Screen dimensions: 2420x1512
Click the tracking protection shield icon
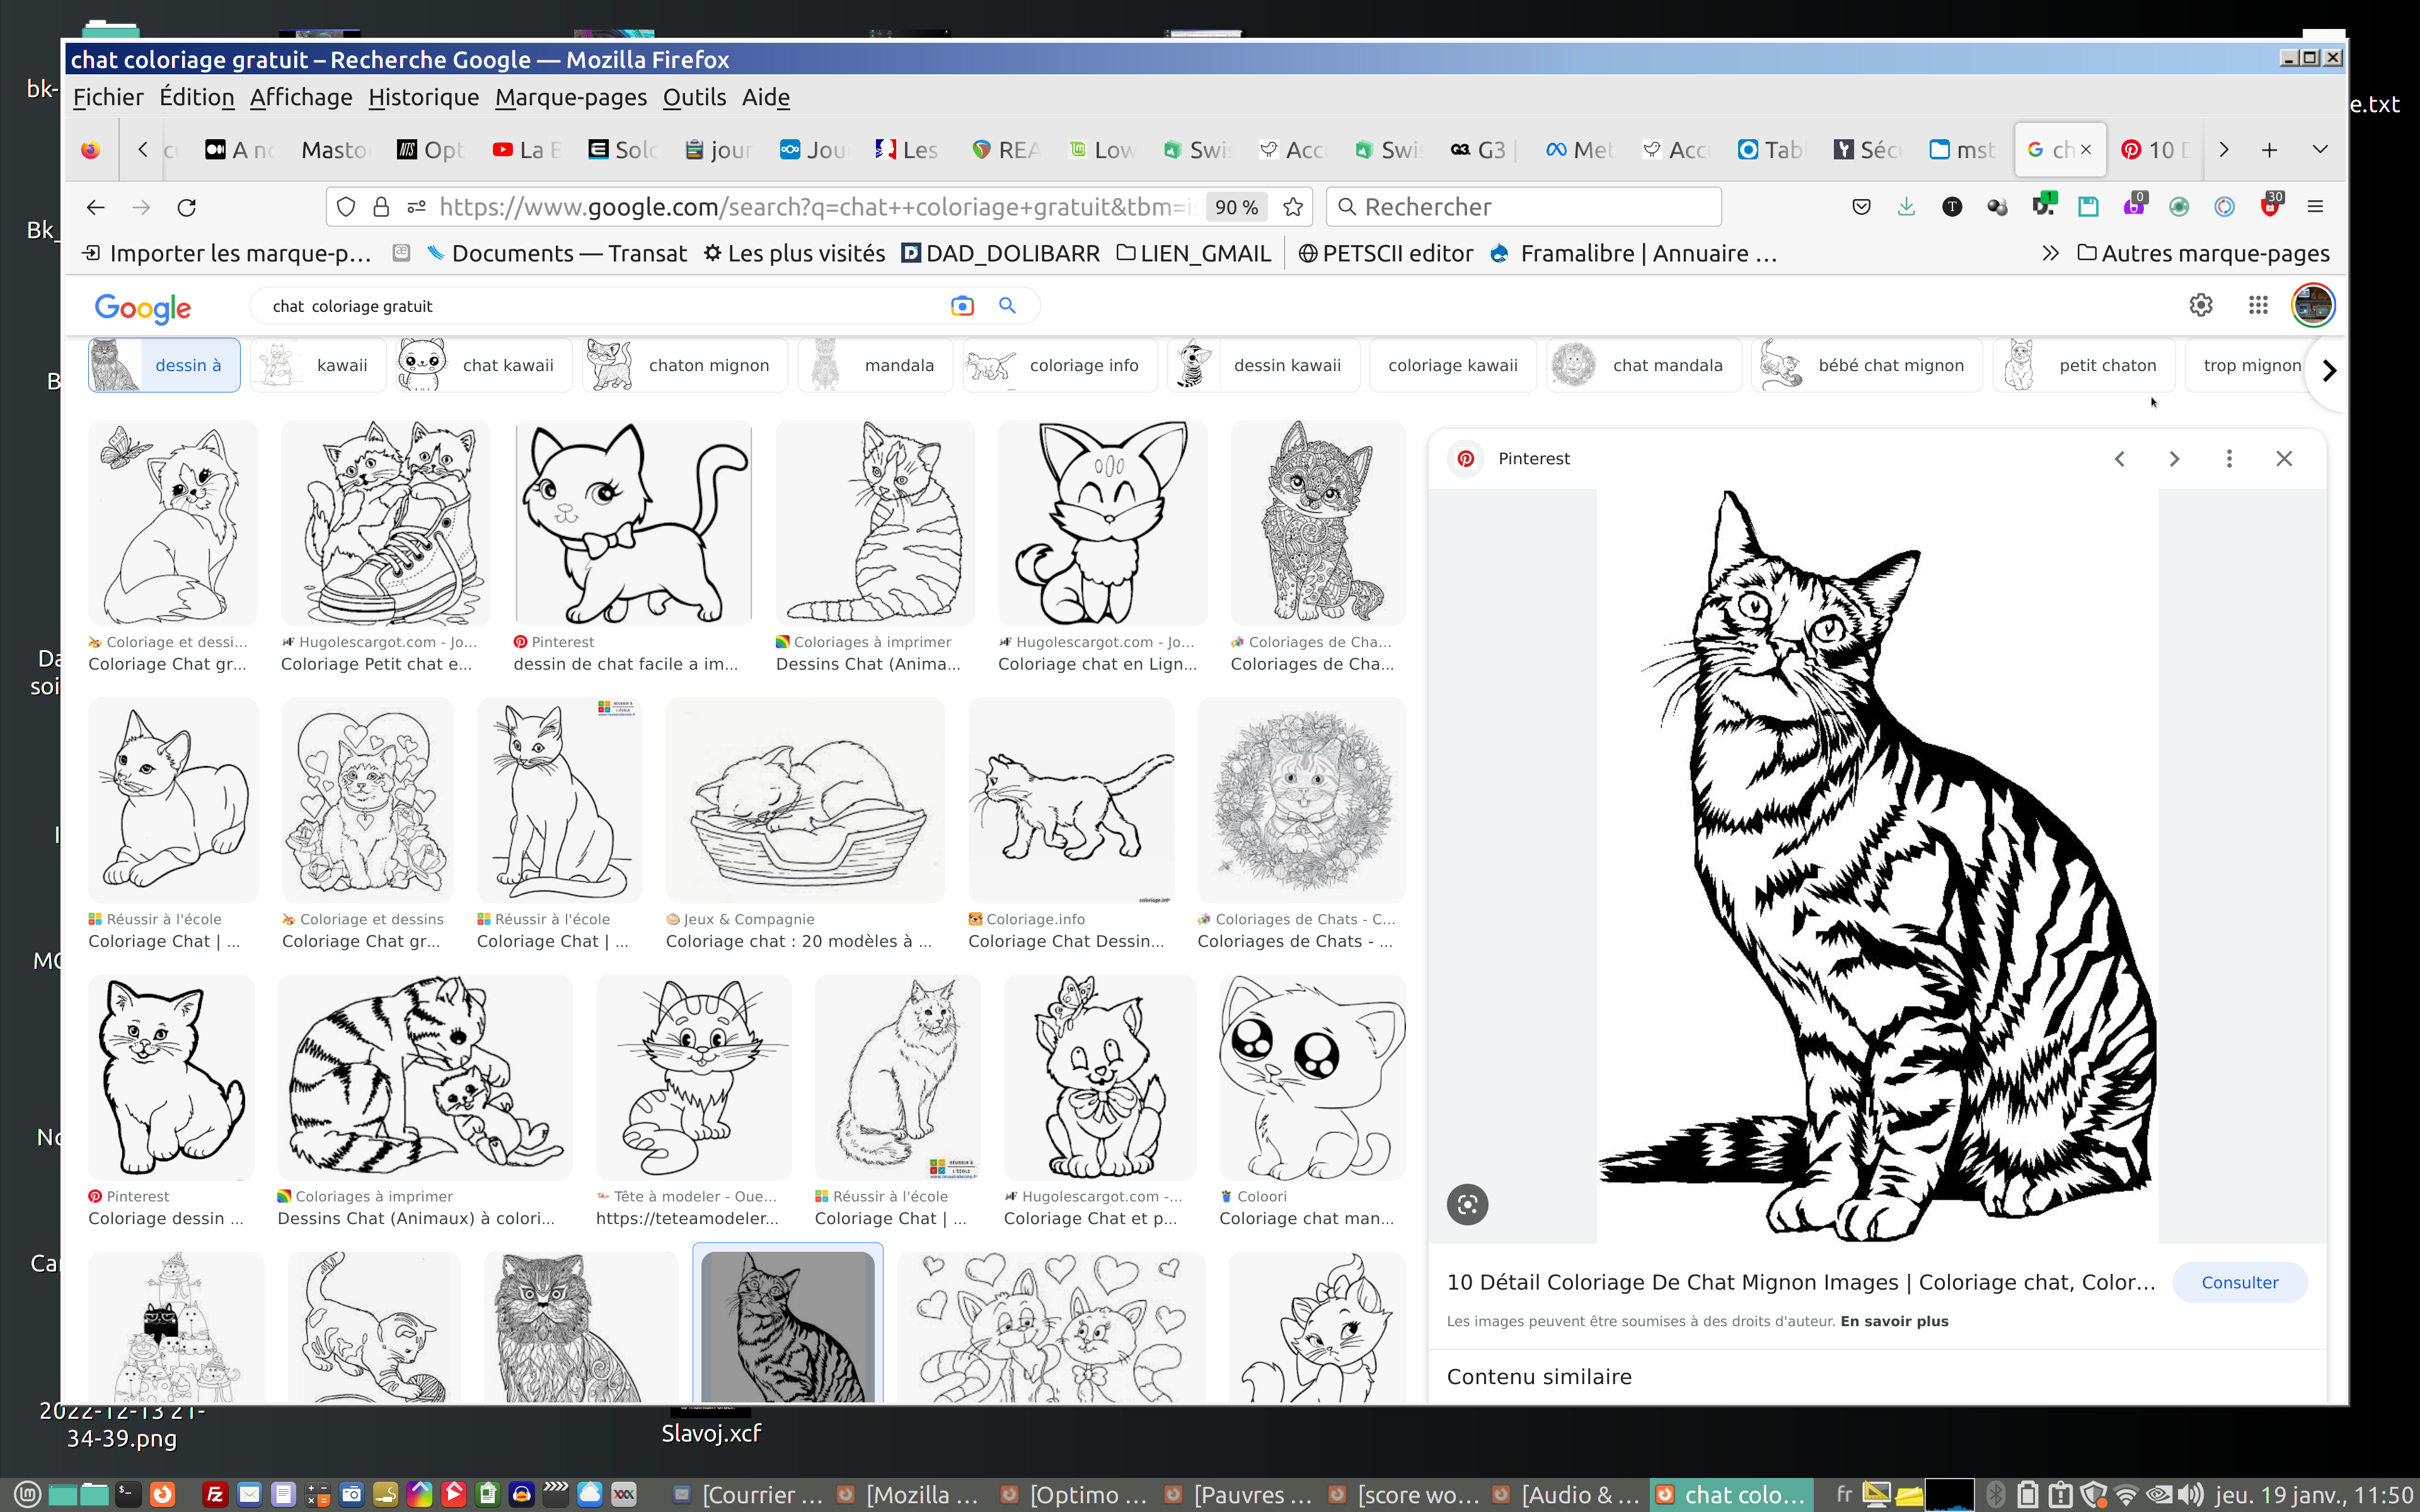click(346, 207)
